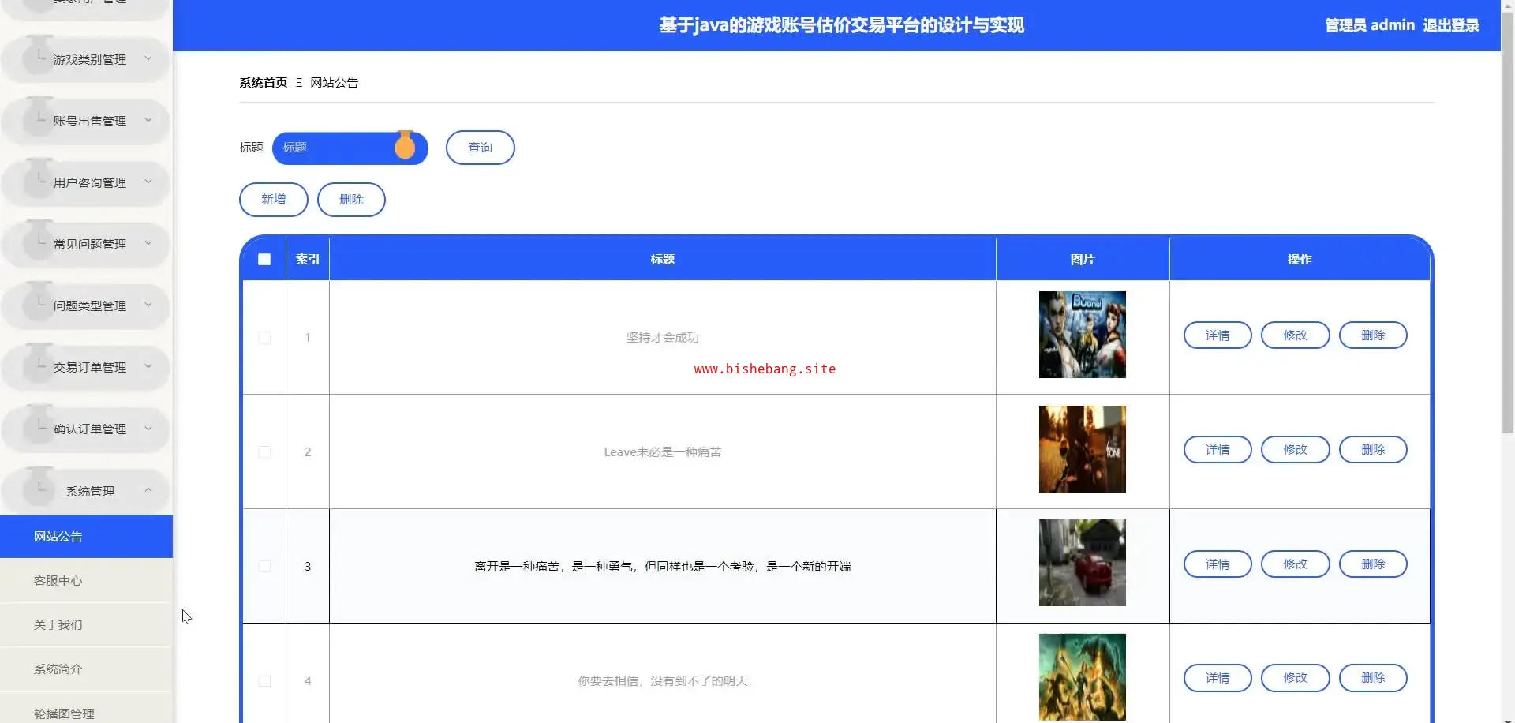Image resolution: width=1515 pixels, height=723 pixels.
Task: Check the checkbox for row 1
Action: (264, 338)
